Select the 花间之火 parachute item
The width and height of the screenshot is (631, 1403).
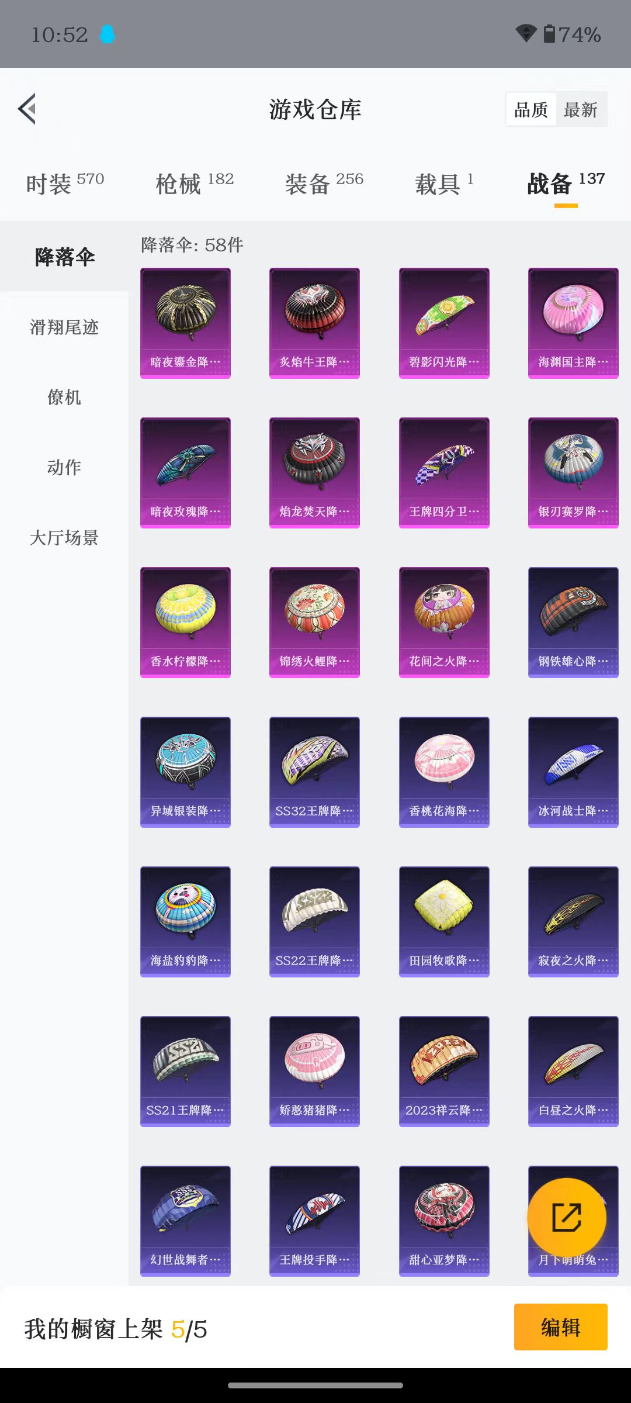pyautogui.click(x=444, y=623)
